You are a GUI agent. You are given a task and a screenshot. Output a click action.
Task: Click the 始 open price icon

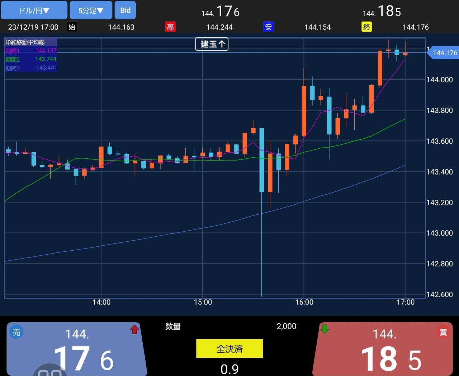[72, 27]
